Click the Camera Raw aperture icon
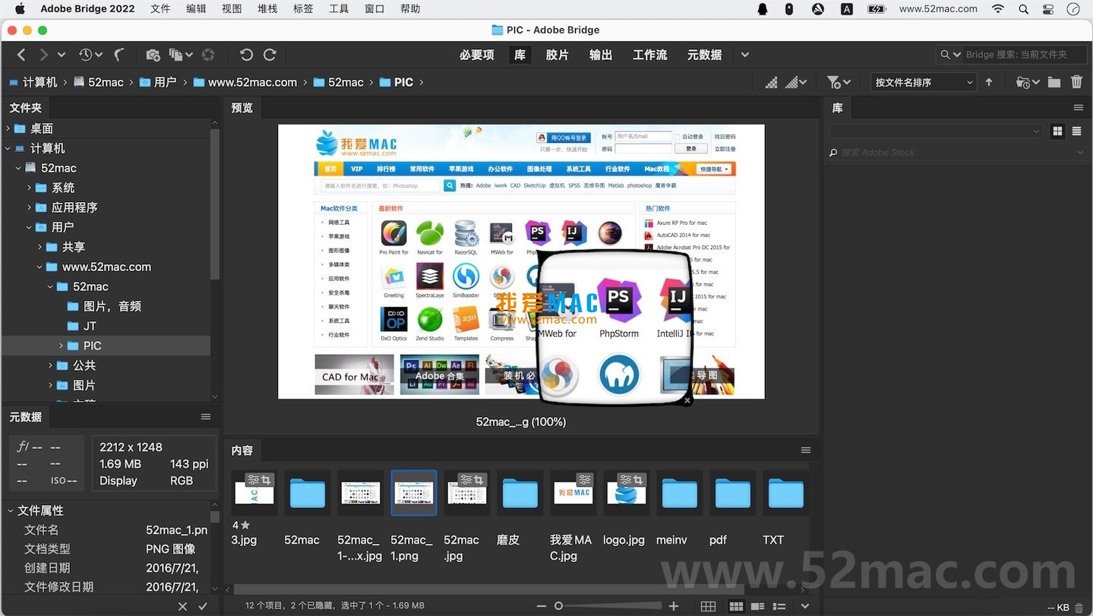Image resolution: width=1093 pixels, height=616 pixels. tap(208, 55)
